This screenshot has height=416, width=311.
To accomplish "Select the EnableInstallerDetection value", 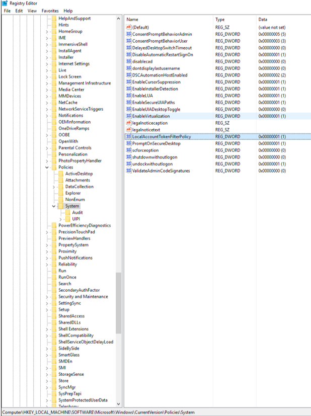I will click(x=155, y=89).
